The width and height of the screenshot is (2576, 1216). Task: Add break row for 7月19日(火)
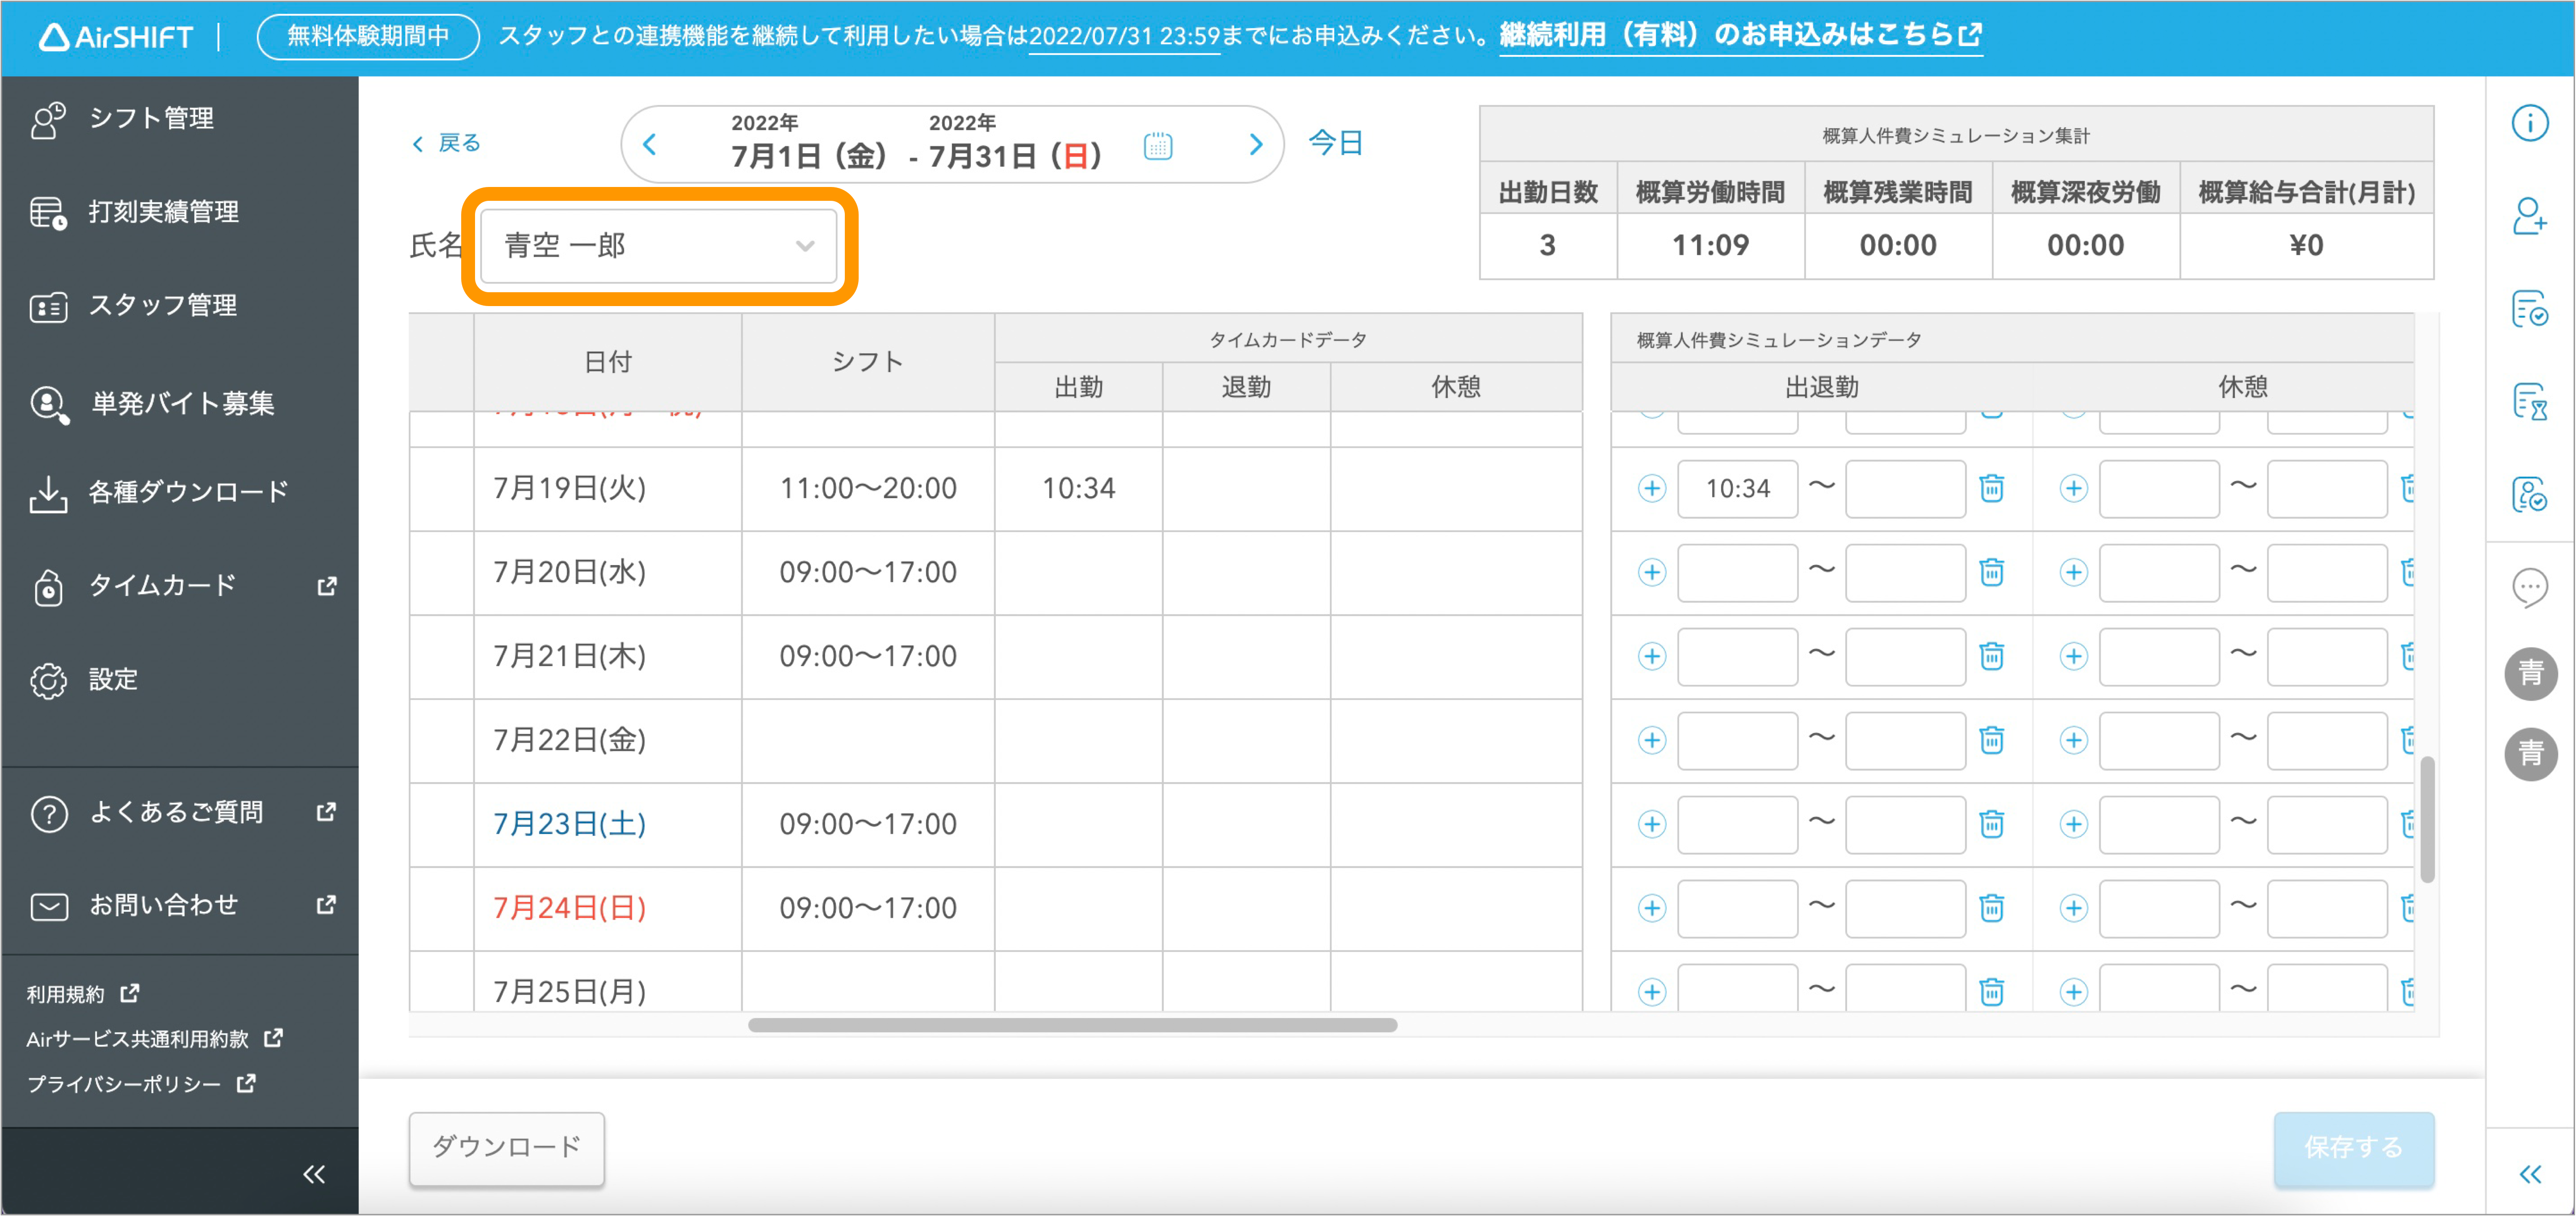click(x=2074, y=489)
